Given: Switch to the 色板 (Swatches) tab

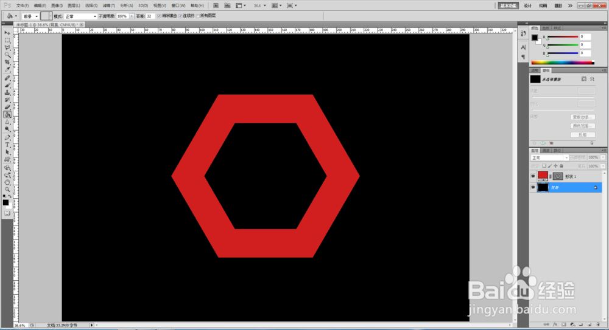Looking at the screenshot, I should tap(546, 28).
